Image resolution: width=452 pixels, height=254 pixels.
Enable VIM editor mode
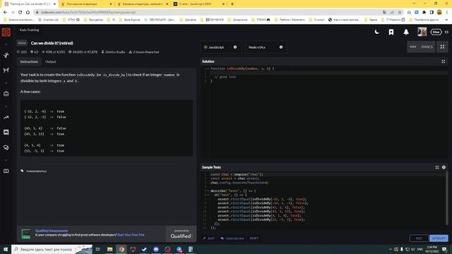pos(412,47)
